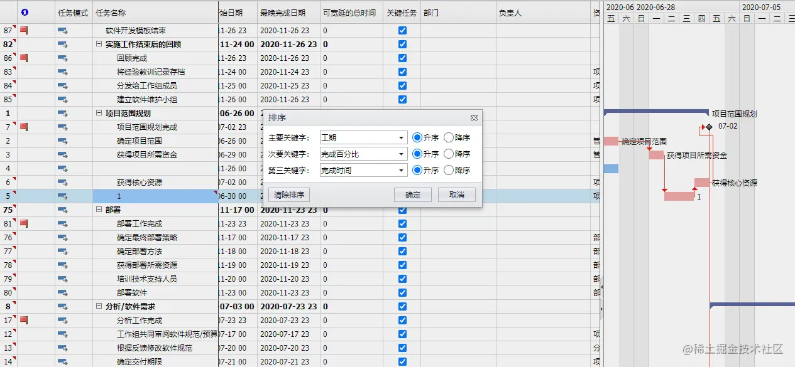The width and height of the screenshot is (795, 367).
Task: Click the info (i) column header icon
Action: pos(24,11)
